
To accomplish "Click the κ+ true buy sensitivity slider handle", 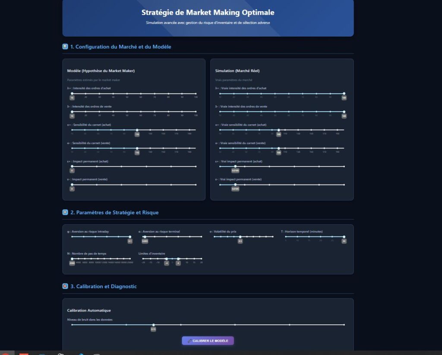I will click(278, 130).
